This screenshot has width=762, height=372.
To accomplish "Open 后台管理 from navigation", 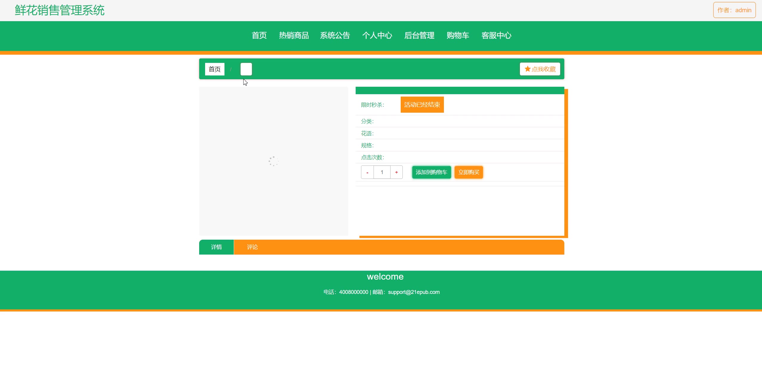I will (x=419, y=35).
